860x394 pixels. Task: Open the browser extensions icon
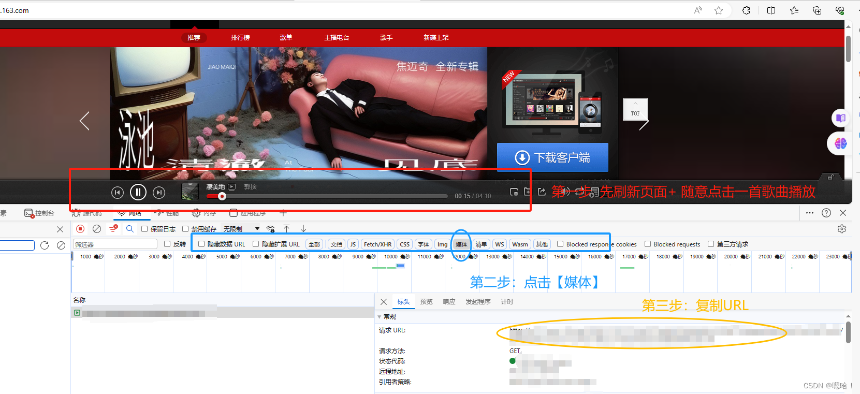click(746, 10)
